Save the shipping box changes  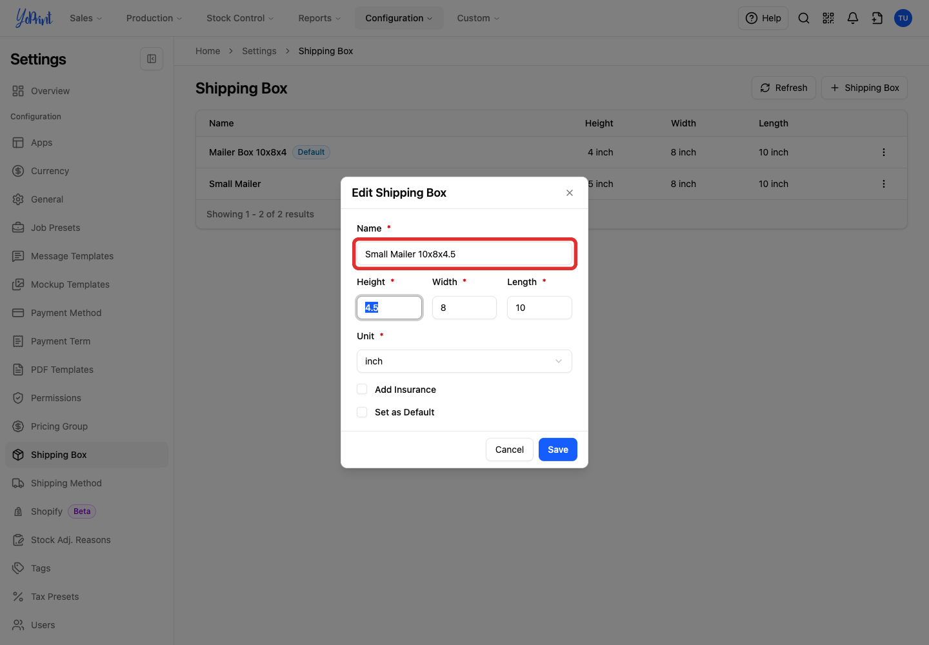[558, 450]
